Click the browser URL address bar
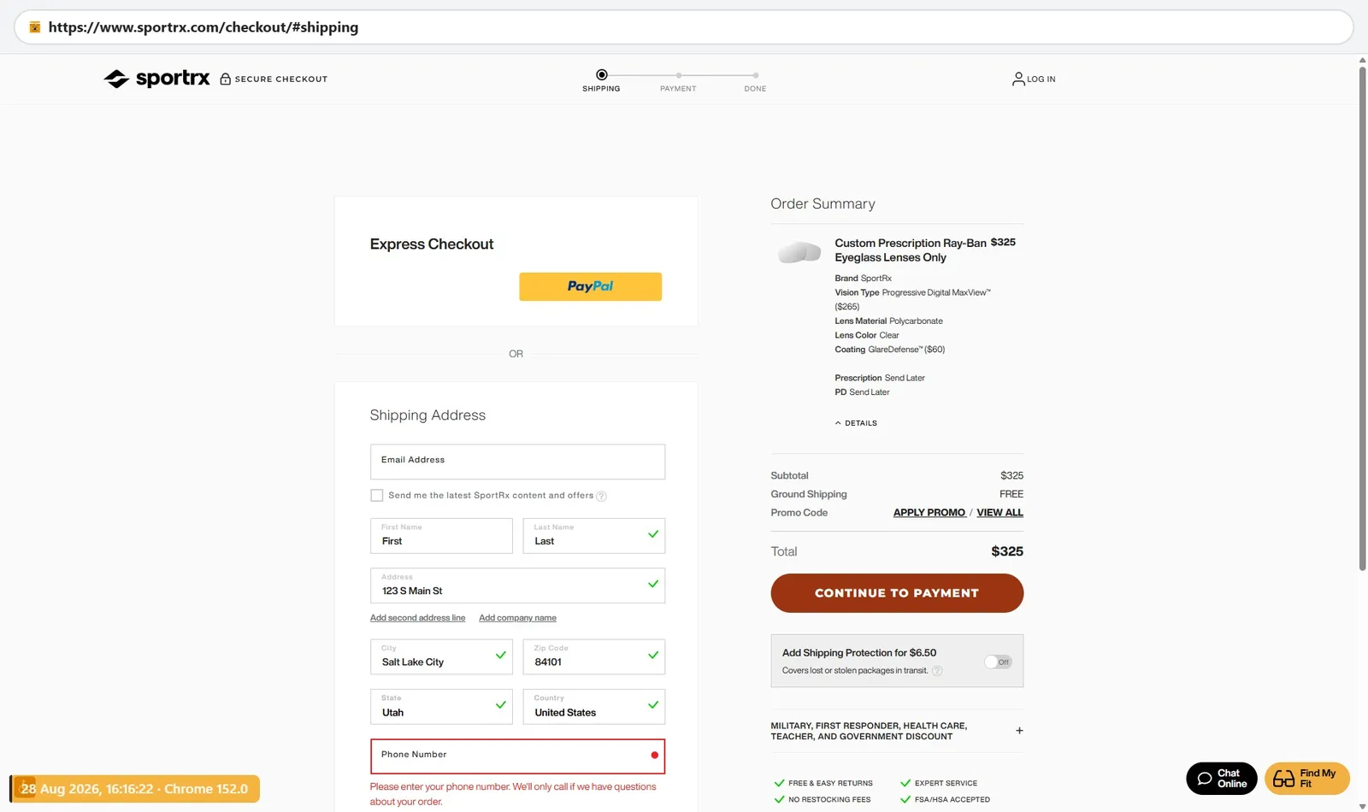The width and height of the screenshot is (1368, 812). (x=684, y=27)
